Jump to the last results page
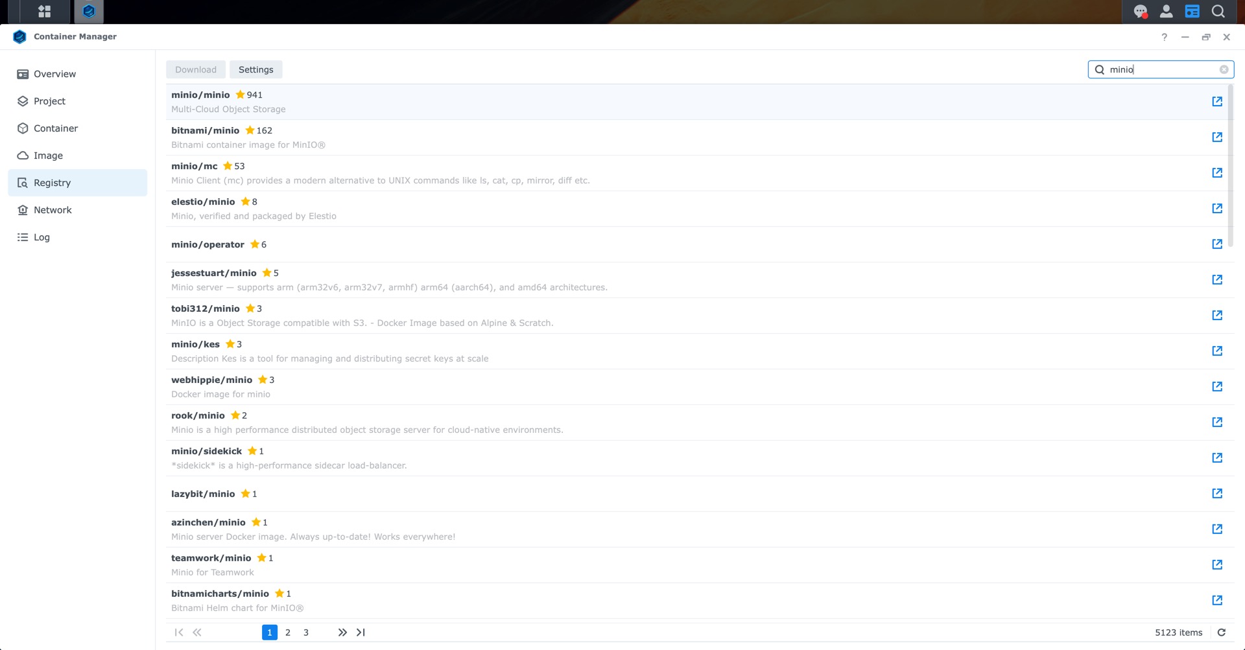1245x650 pixels. (361, 633)
